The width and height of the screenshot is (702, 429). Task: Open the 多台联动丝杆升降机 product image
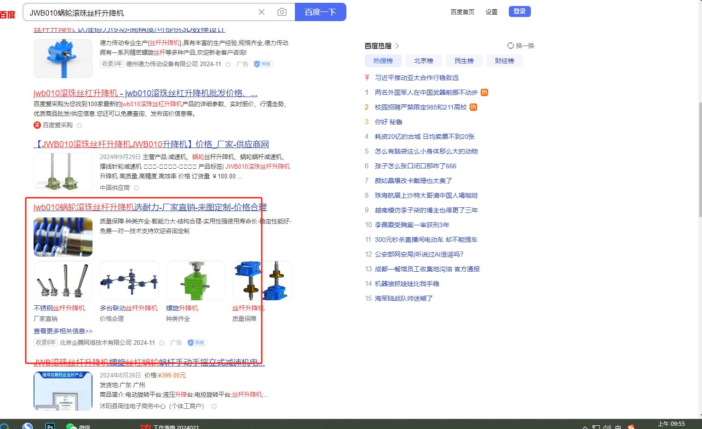129,280
